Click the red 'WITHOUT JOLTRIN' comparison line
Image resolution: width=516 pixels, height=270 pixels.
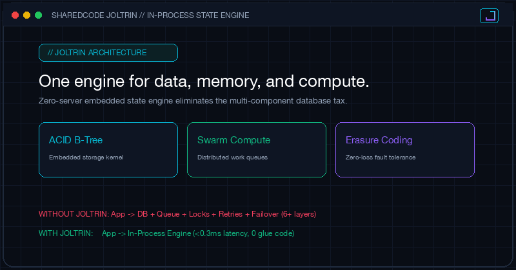click(x=177, y=214)
